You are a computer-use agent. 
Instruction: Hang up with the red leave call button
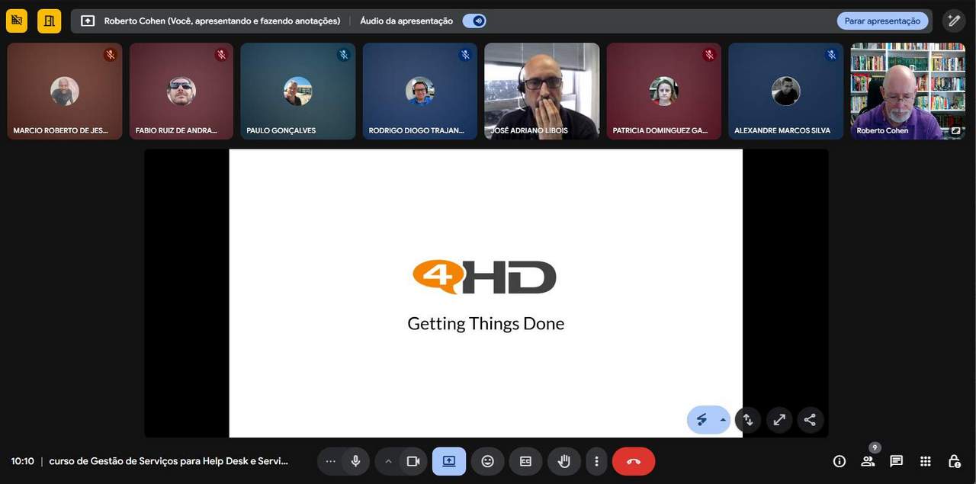click(x=633, y=461)
